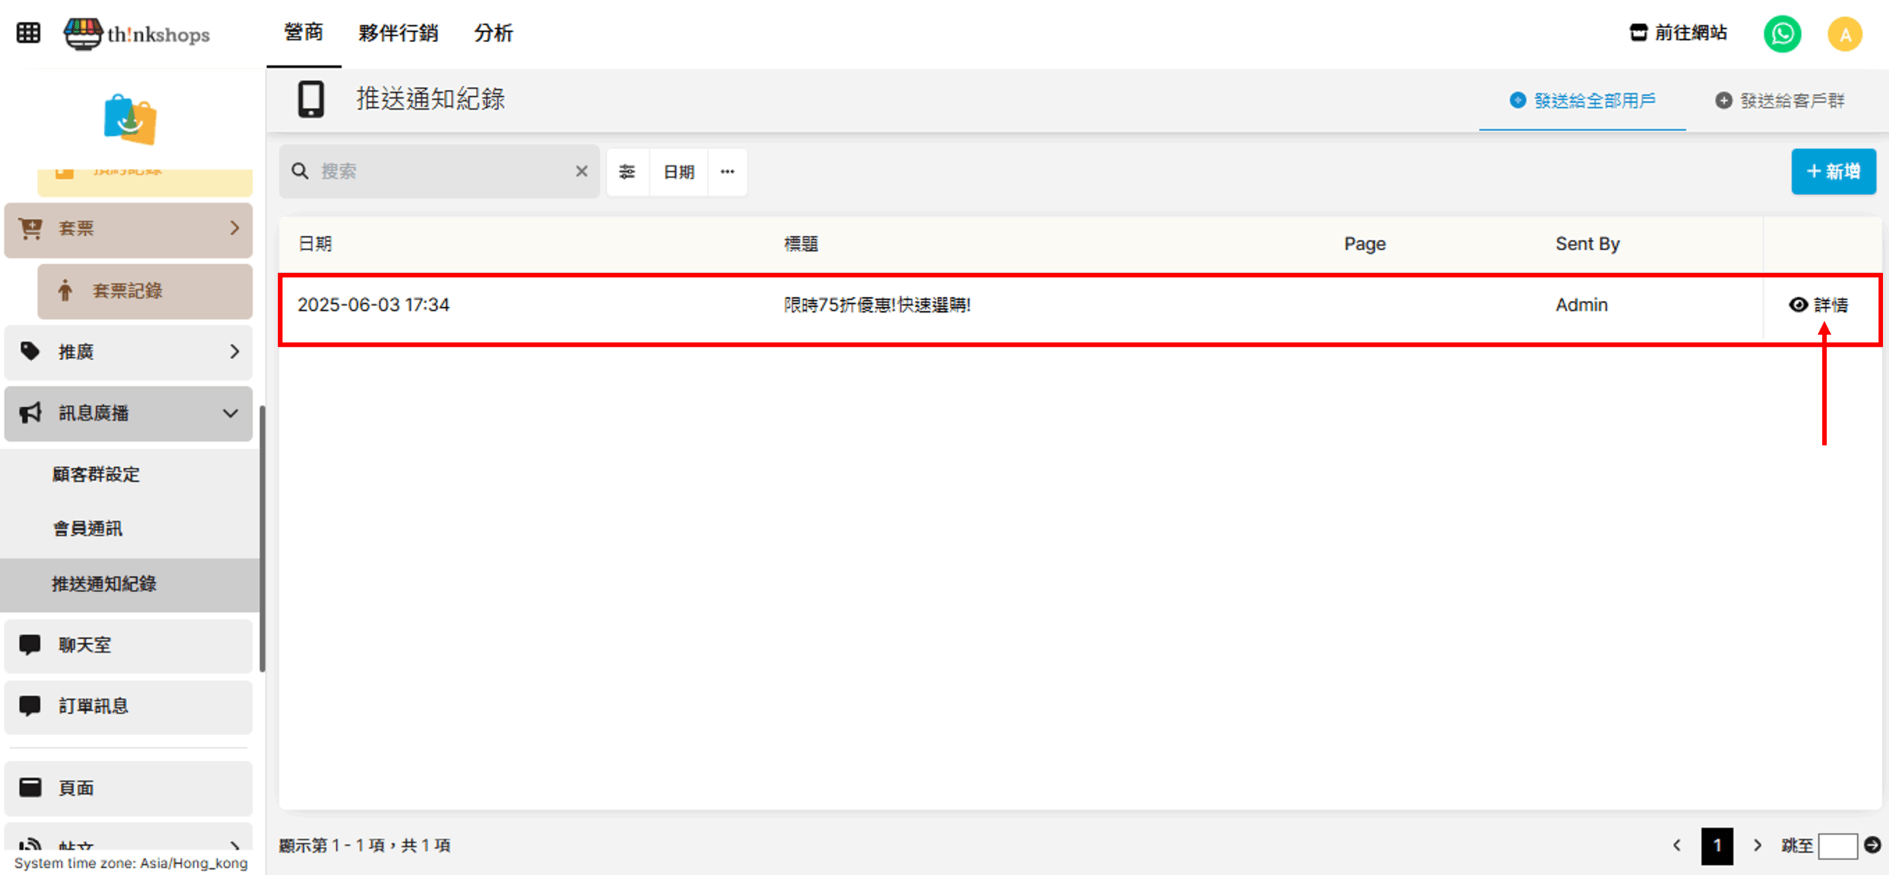Clear the search box with X
Image resolution: width=1889 pixels, height=875 pixels.
[x=581, y=172]
